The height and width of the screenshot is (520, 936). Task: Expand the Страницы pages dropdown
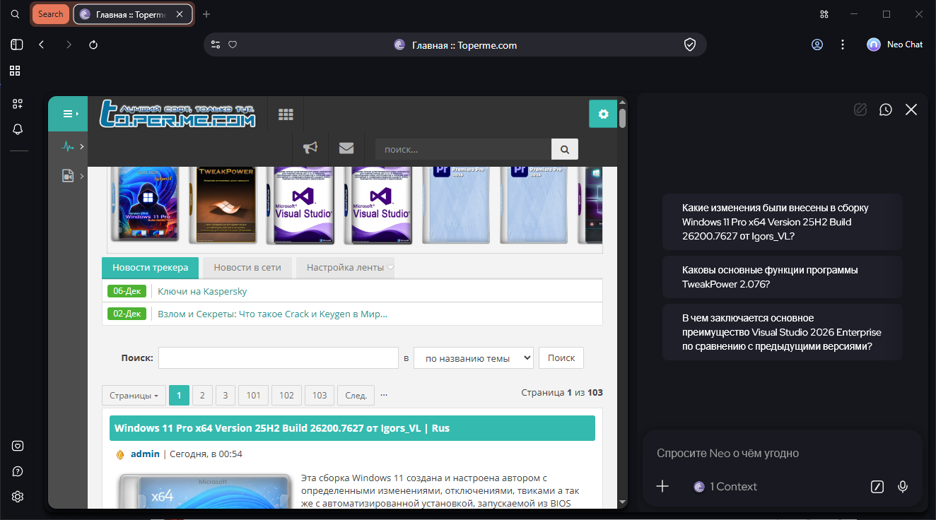pyautogui.click(x=134, y=396)
